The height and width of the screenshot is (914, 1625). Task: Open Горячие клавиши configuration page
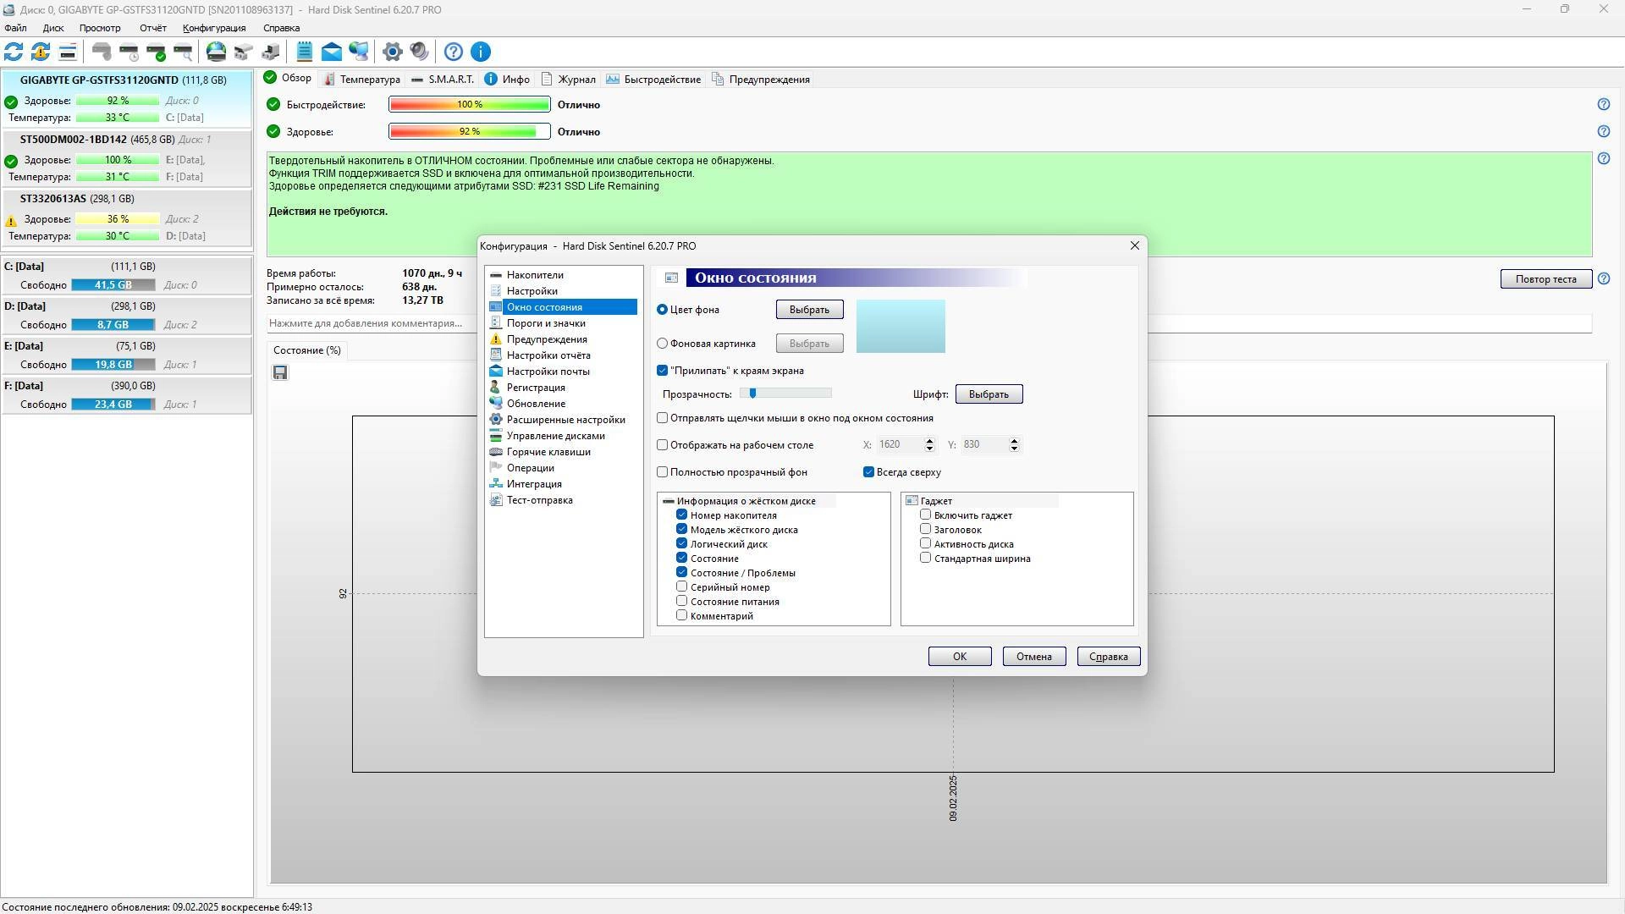point(548,452)
